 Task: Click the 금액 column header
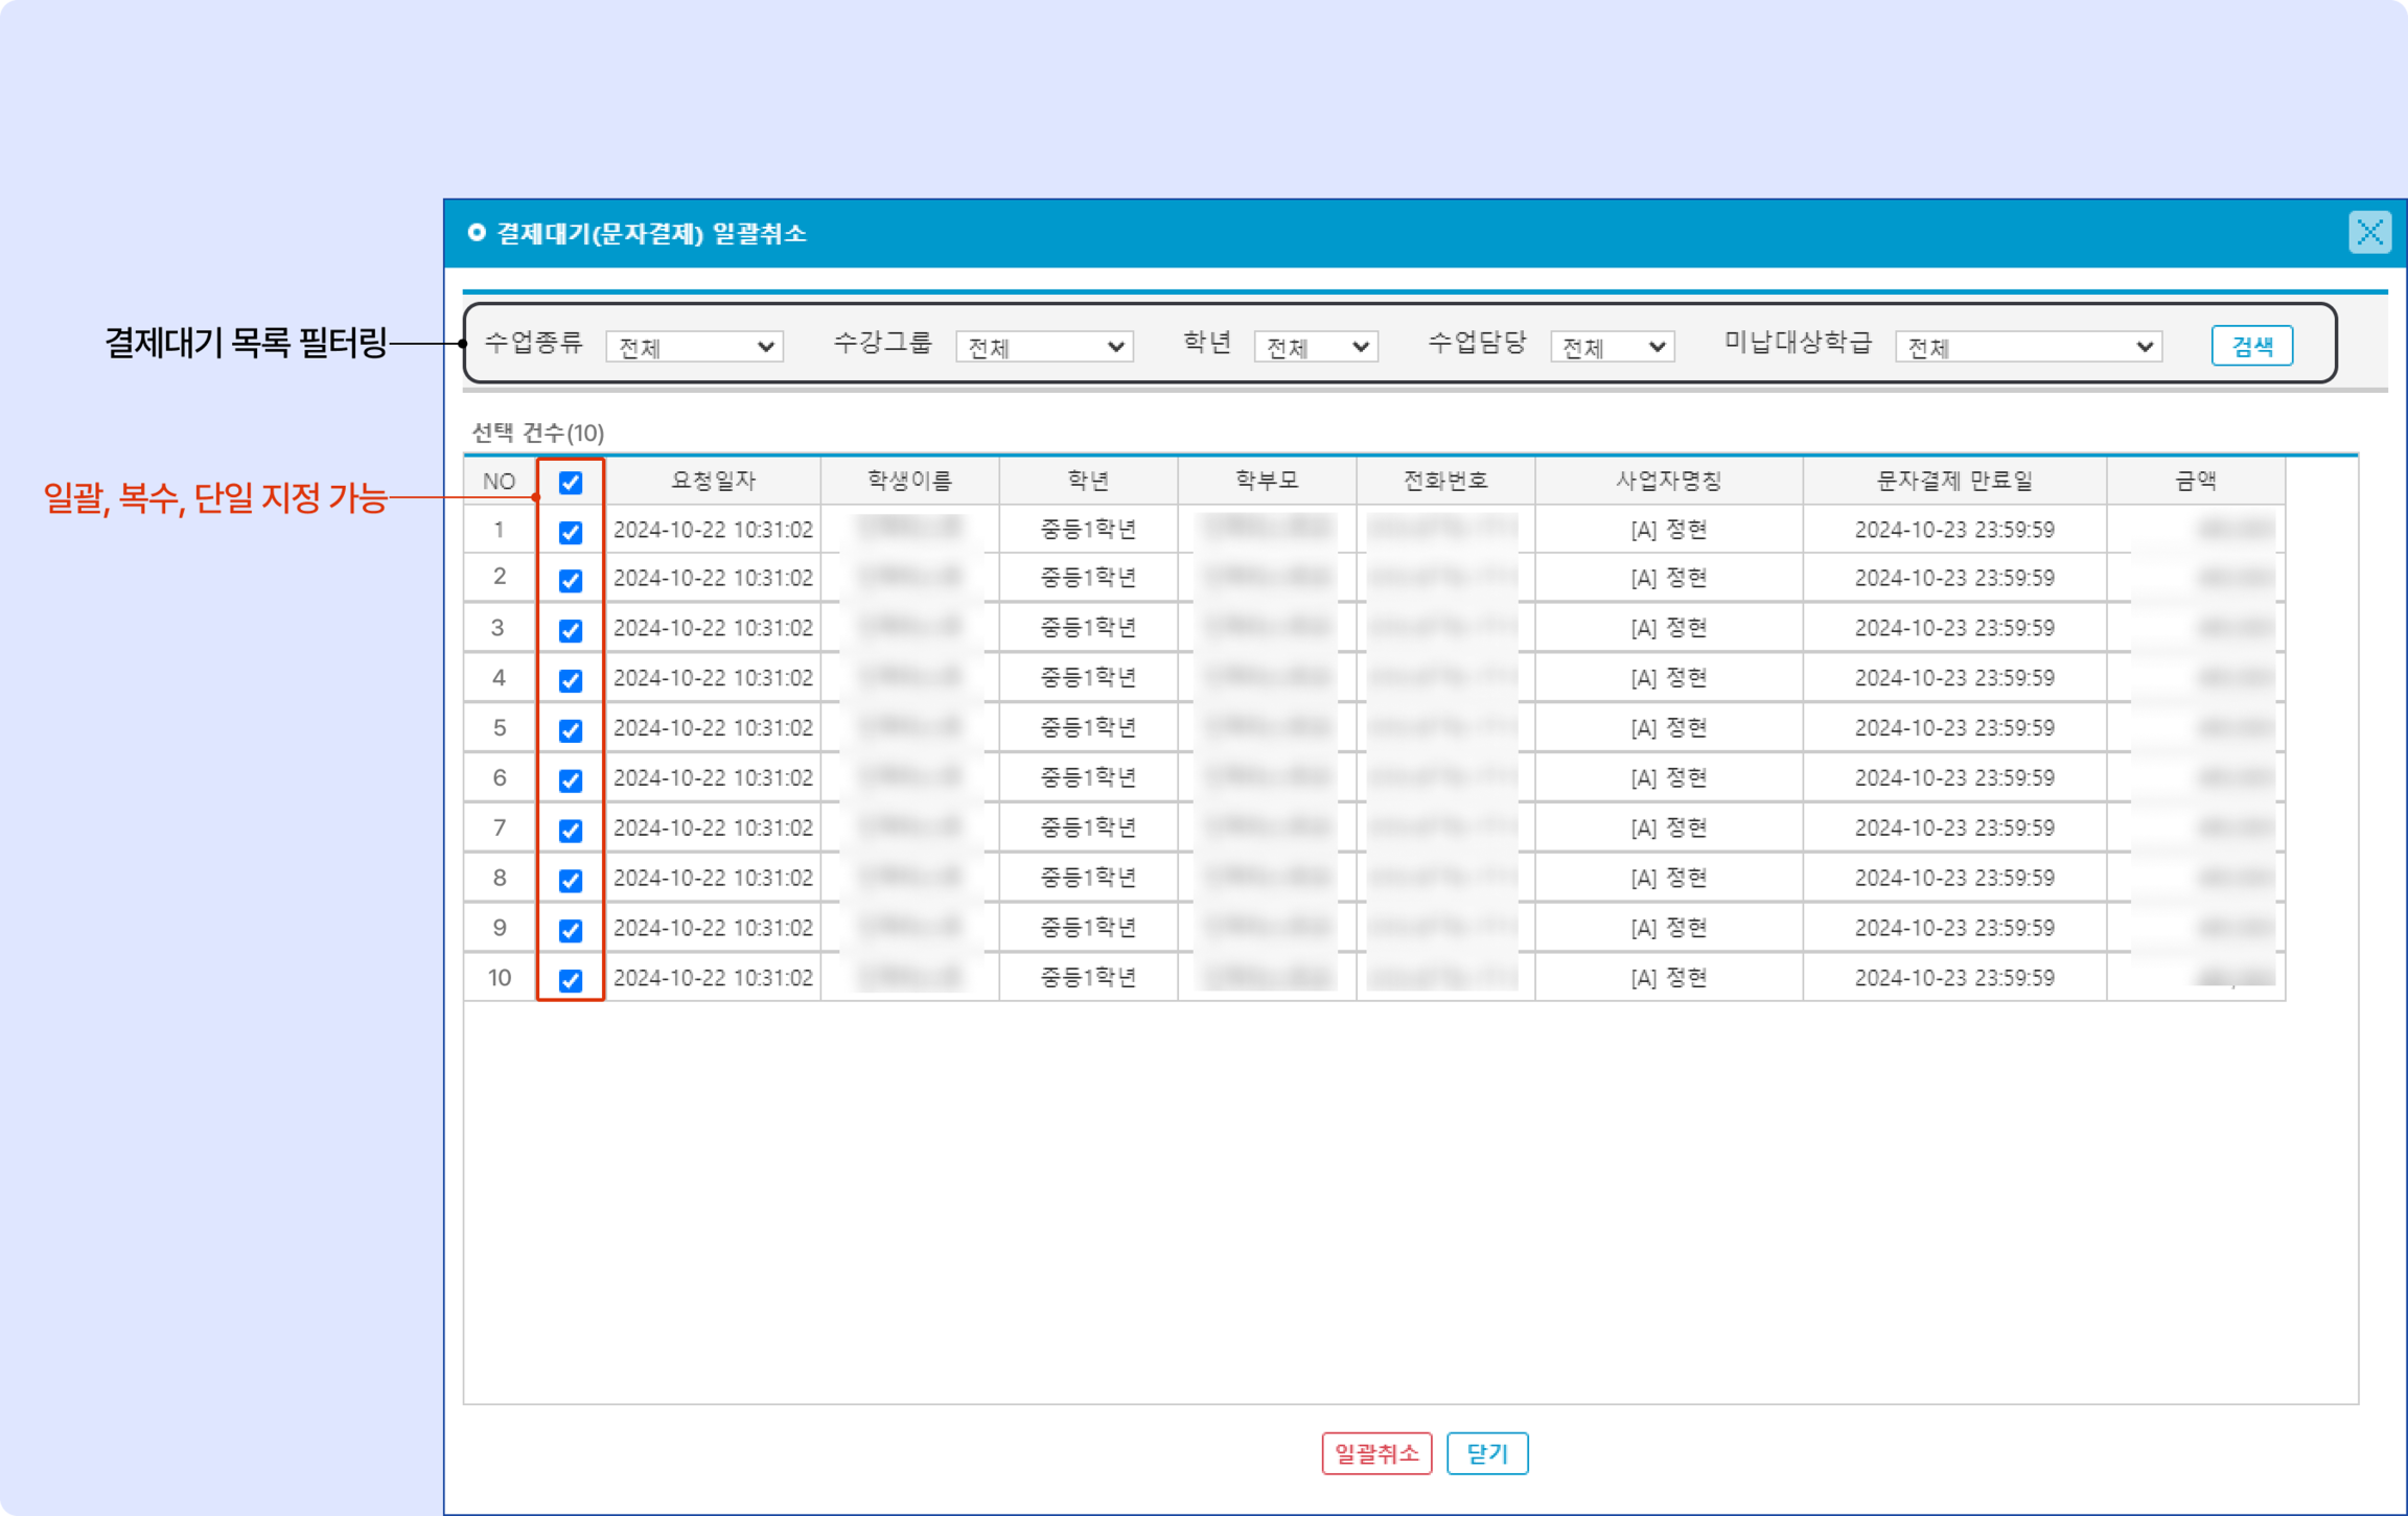(x=2195, y=481)
